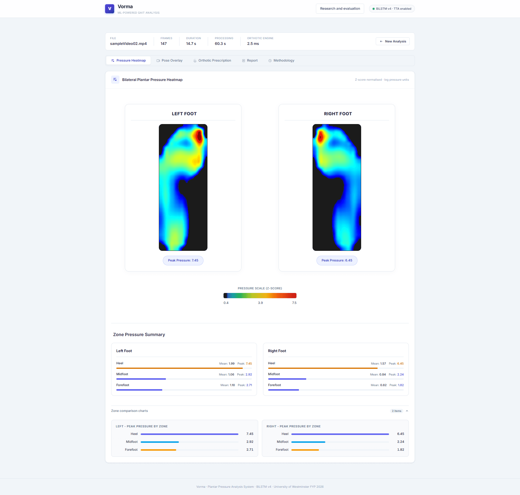Screen dimensions: 520x495
Task: Collapse the Zone comparison charts chevron
Action: tap(407, 411)
